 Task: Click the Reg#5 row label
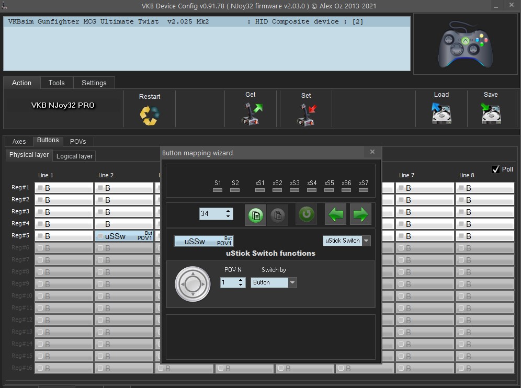(20, 235)
